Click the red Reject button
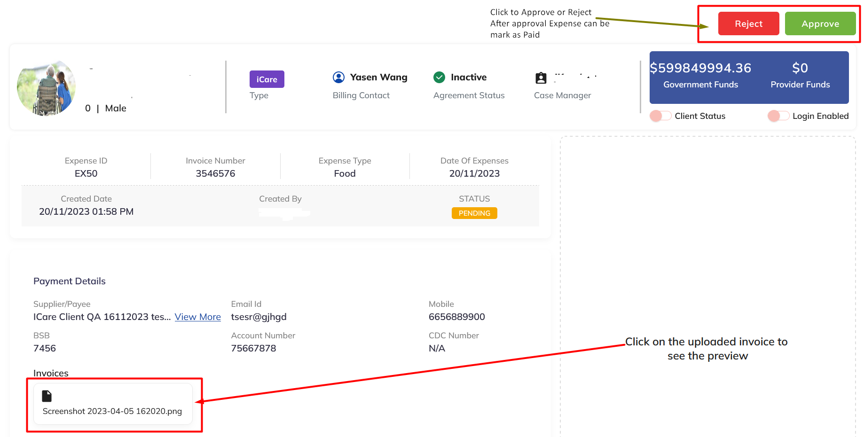The width and height of the screenshot is (864, 437). (x=748, y=23)
